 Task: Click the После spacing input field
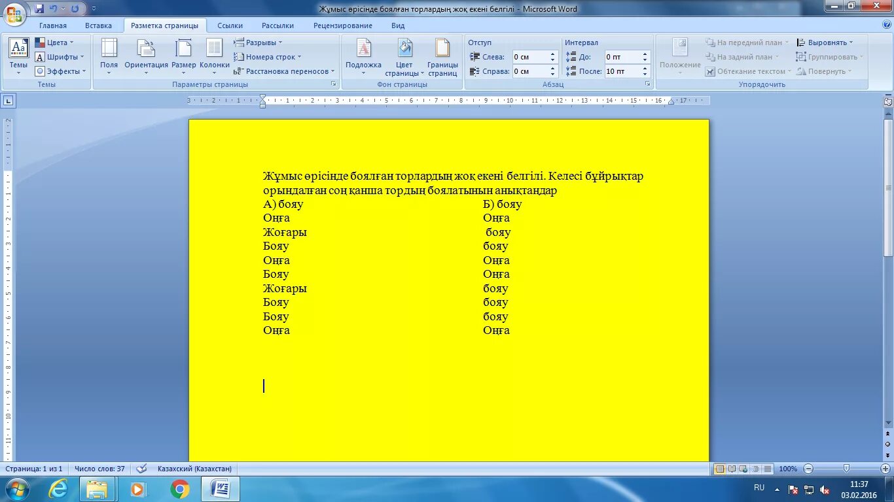[622, 71]
